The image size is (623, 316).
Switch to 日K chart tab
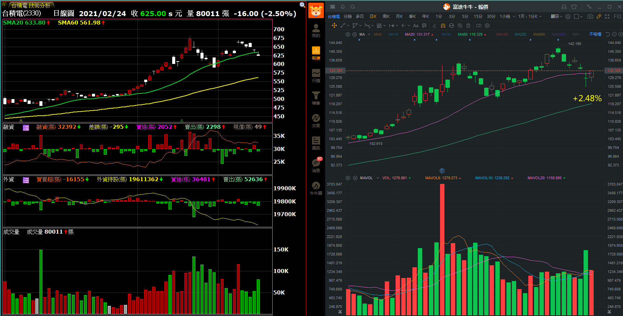tap(373, 16)
